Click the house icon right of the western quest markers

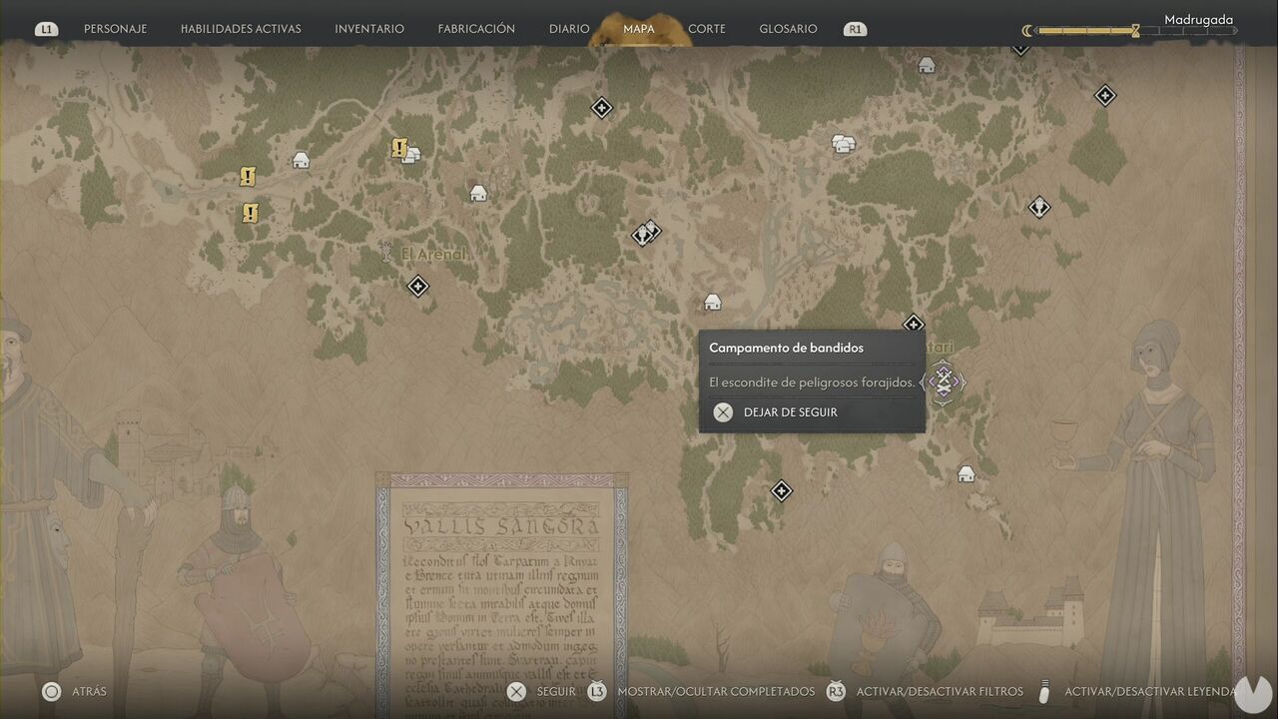[301, 160]
